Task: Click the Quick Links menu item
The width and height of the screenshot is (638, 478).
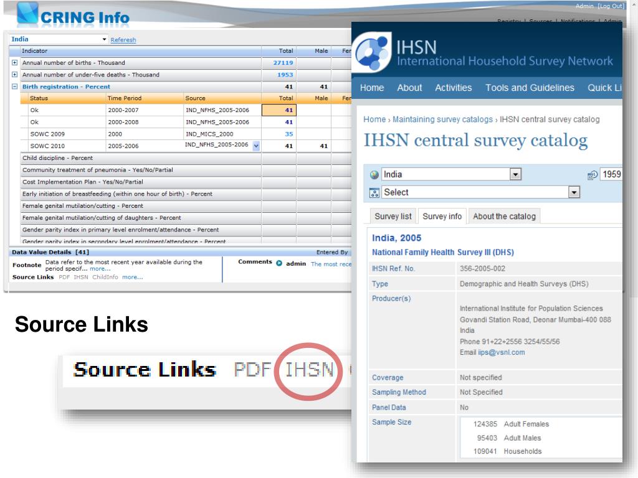Action: click(604, 88)
